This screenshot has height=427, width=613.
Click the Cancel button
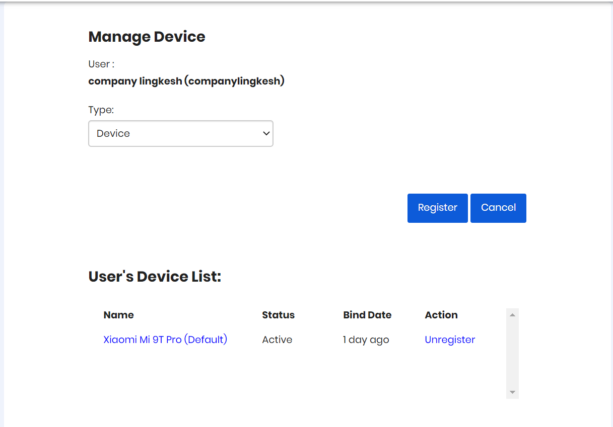coord(498,208)
